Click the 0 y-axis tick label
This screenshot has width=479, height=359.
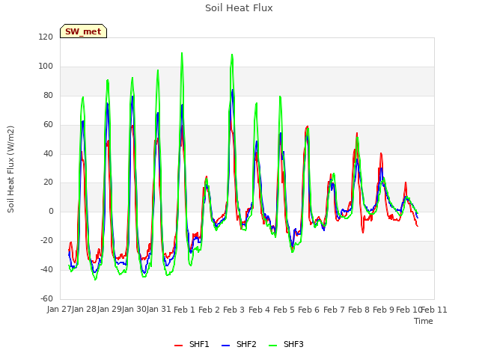51,211
